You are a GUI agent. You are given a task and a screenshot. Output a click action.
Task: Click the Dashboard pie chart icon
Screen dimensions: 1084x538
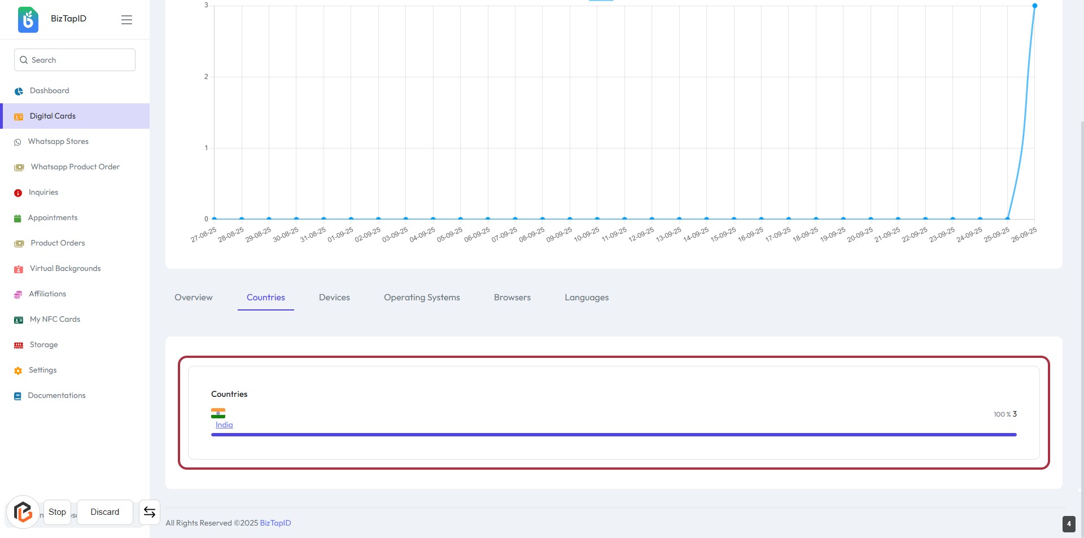coord(19,91)
